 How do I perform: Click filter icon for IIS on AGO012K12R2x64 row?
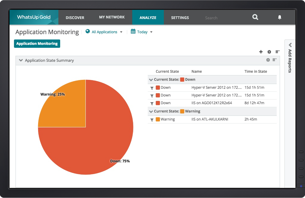pyautogui.click(x=152, y=103)
